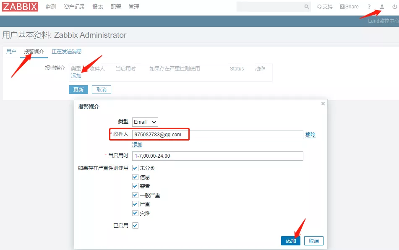Toggle the 已启用 checkbox
The image size is (399, 250).
(x=135, y=225)
